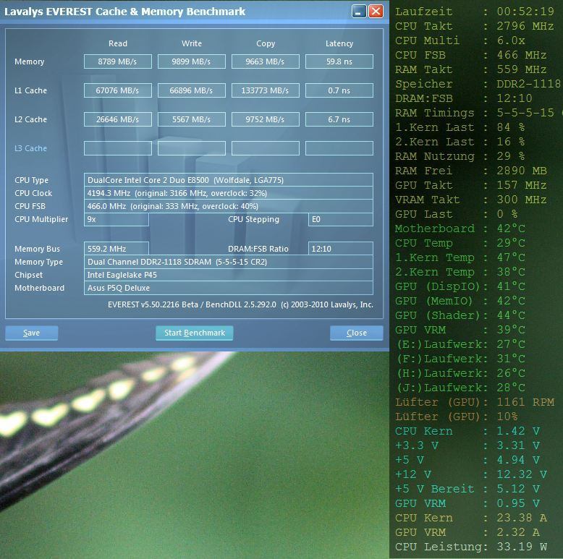Click the (E:)Laufwerk 27°C entry
The image size is (563, 559).
coord(460,344)
